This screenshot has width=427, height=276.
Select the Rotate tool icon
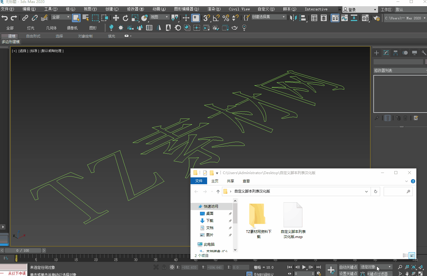(x=126, y=18)
